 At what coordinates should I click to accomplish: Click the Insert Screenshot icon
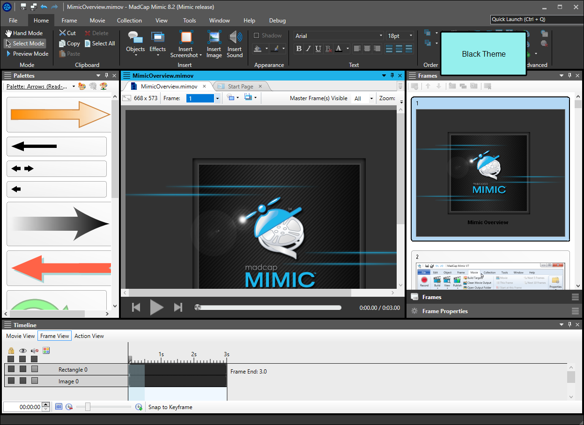186,44
